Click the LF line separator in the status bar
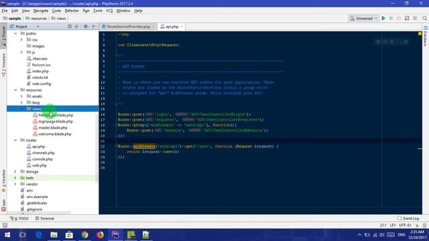The width and height of the screenshot is (429, 241). (x=393, y=226)
